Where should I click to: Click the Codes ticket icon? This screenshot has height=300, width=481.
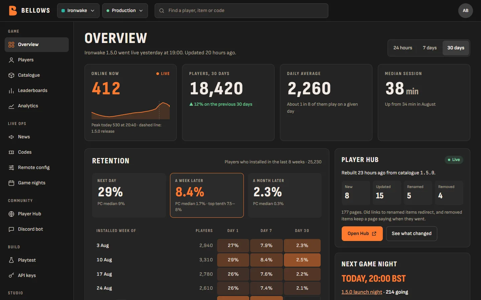[11, 152]
